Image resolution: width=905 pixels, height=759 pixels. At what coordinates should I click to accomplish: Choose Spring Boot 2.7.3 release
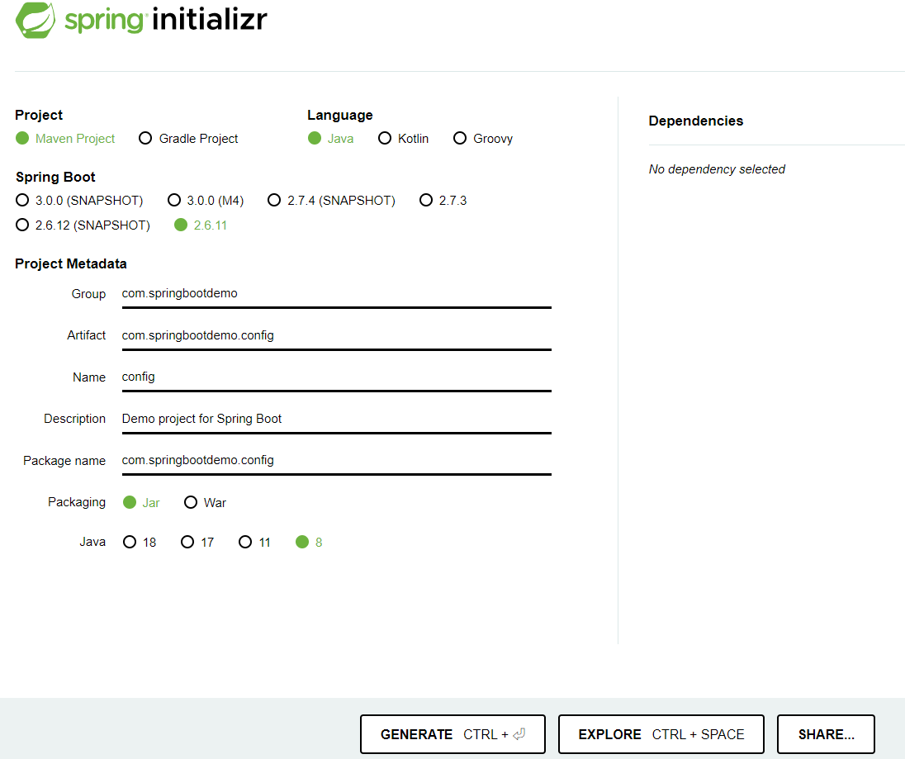pyautogui.click(x=426, y=200)
